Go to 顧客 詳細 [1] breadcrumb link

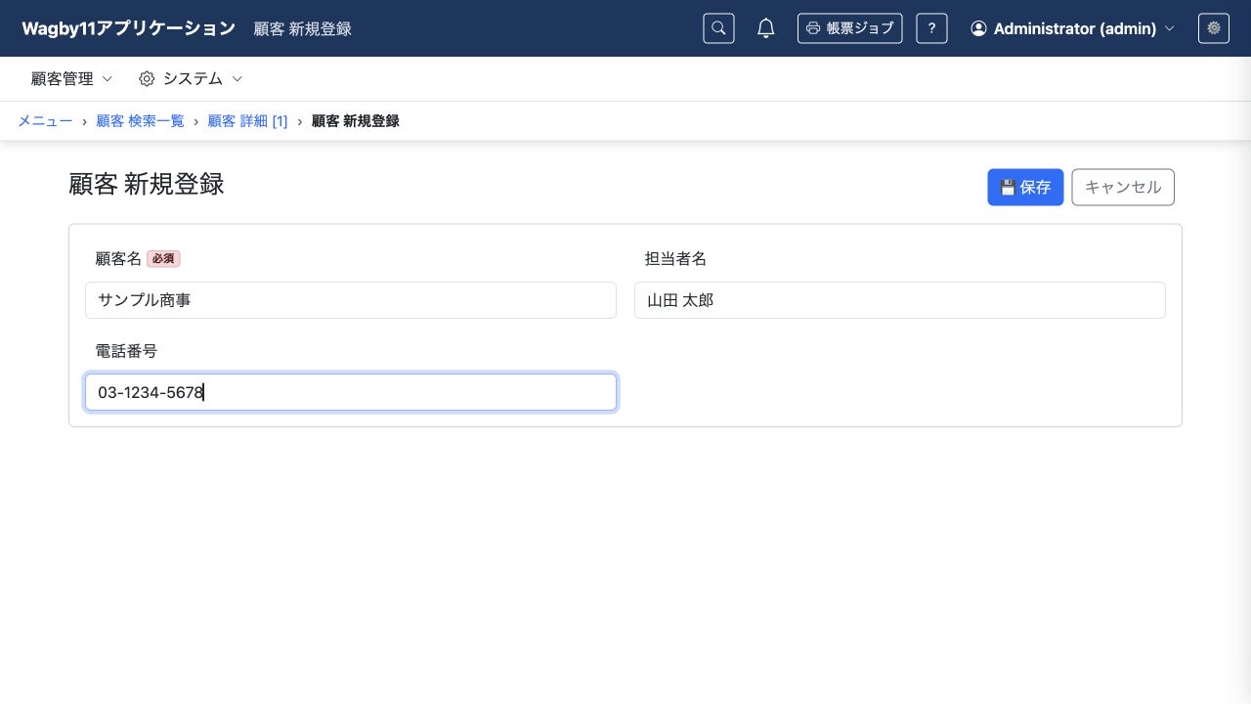(x=248, y=121)
